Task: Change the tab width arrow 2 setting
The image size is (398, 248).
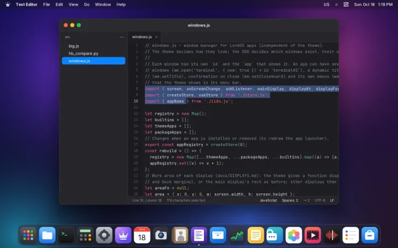Action: point(306,200)
